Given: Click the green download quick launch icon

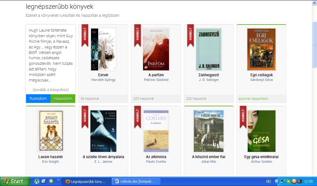Looking at the screenshot, I should (x=51, y=181).
